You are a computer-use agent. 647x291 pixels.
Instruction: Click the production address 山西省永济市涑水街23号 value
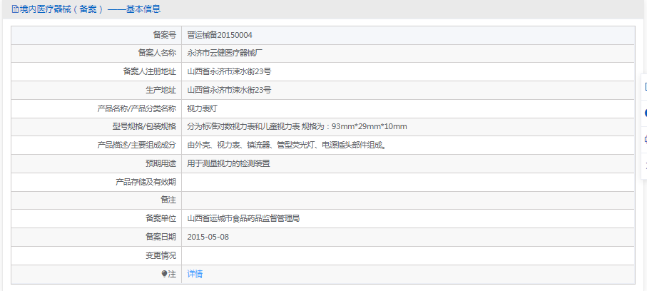tap(229, 90)
